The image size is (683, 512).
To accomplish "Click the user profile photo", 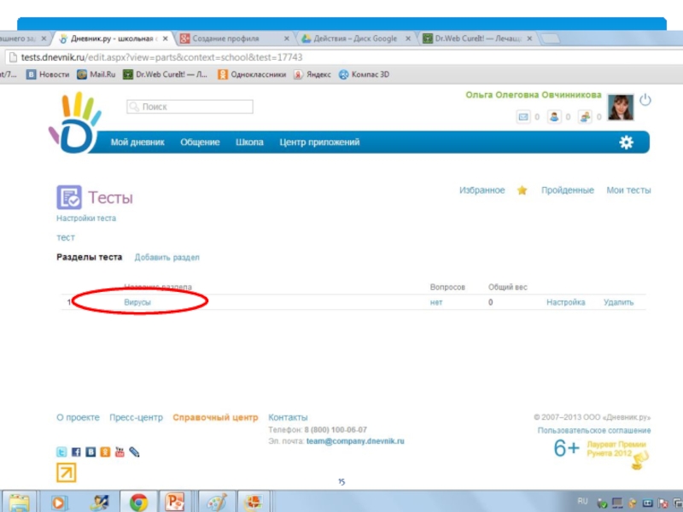I will tap(621, 108).
